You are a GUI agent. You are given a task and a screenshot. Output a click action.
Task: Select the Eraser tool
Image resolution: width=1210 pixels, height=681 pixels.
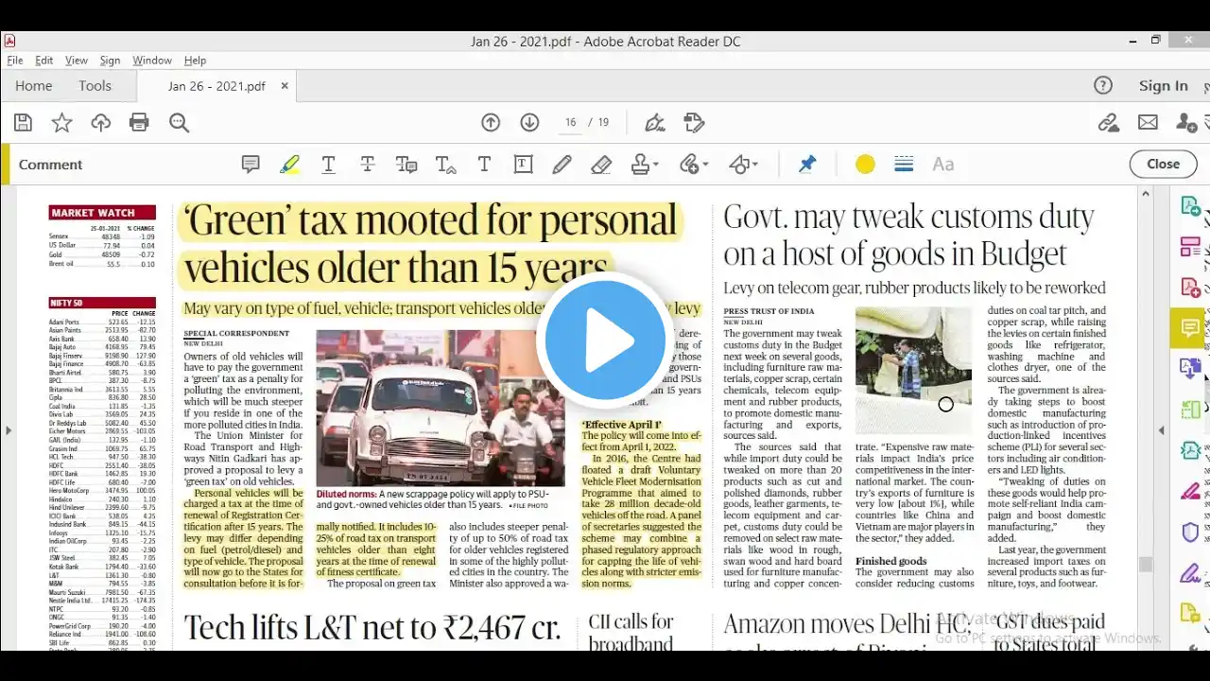point(601,165)
